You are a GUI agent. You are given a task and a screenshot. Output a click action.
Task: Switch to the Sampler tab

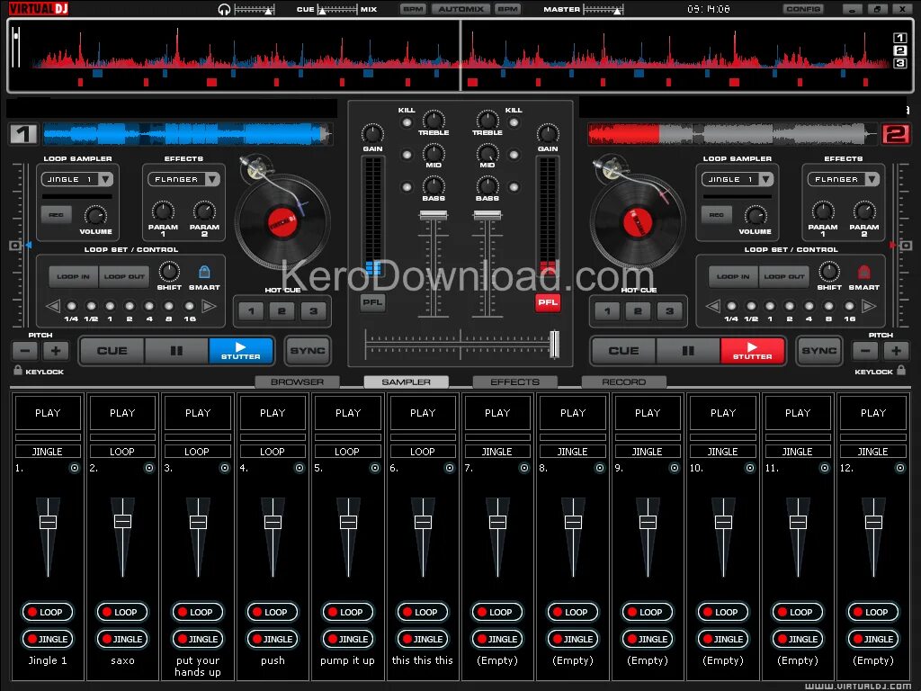click(x=406, y=381)
